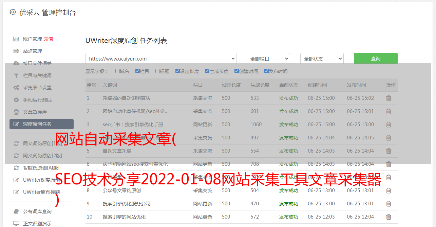Enable the 域名 field checkbox
This screenshot has height=227, width=436.
(x=117, y=71)
